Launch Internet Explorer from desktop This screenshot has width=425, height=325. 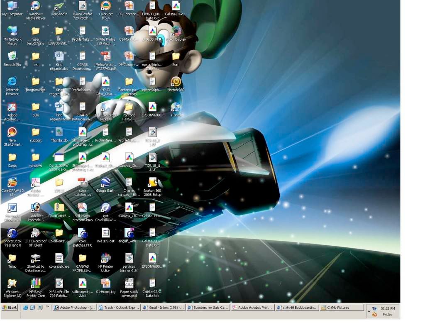point(12,86)
